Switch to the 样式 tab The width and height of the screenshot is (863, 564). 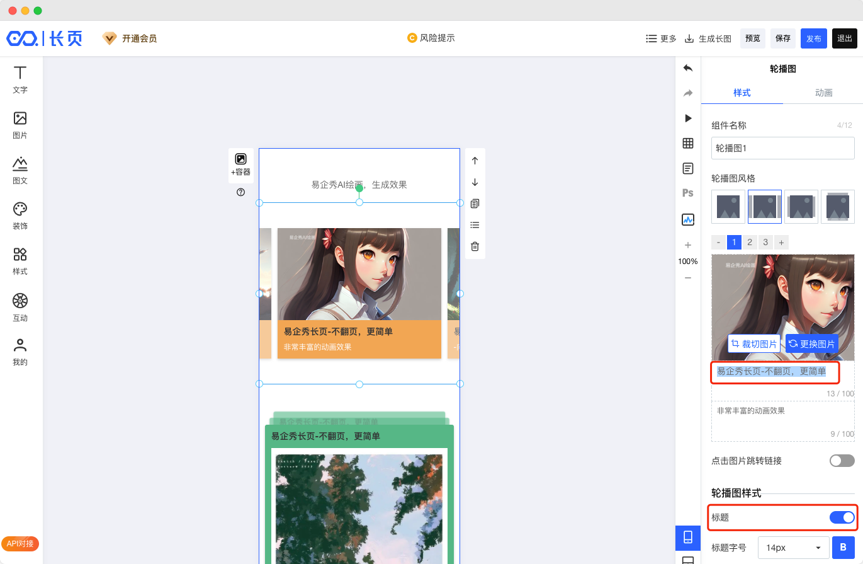pos(742,93)
